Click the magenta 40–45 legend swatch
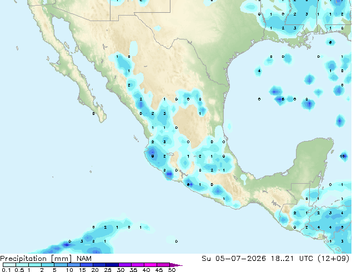352x272 pixels. tap(150, 265)
